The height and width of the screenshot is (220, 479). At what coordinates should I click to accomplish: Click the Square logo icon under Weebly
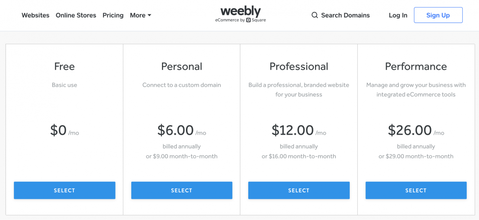coord(248,20)
